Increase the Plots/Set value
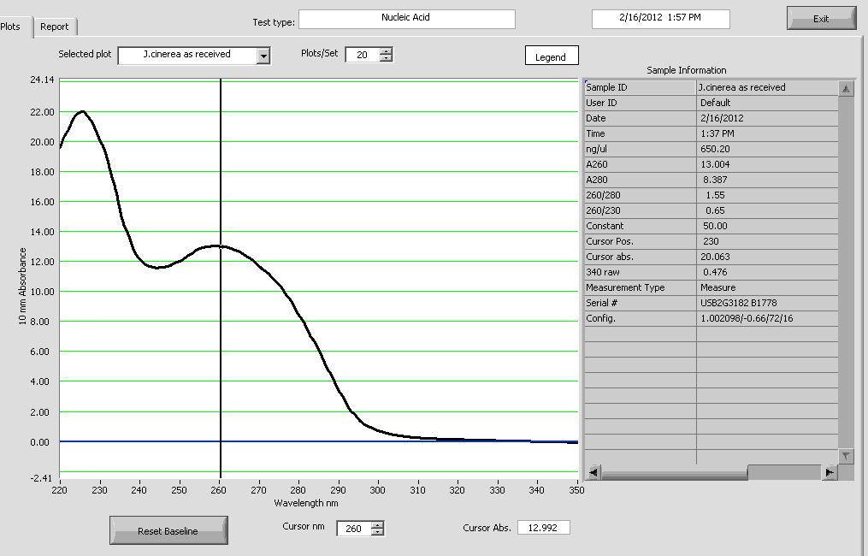Image resolution: width=868 pixels, height=556 pixels. [386, 51]
